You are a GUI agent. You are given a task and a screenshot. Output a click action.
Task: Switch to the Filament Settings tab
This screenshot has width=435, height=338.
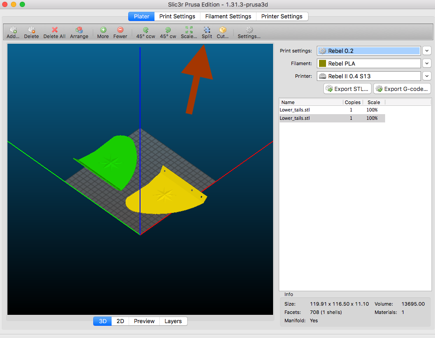(228, 16)
